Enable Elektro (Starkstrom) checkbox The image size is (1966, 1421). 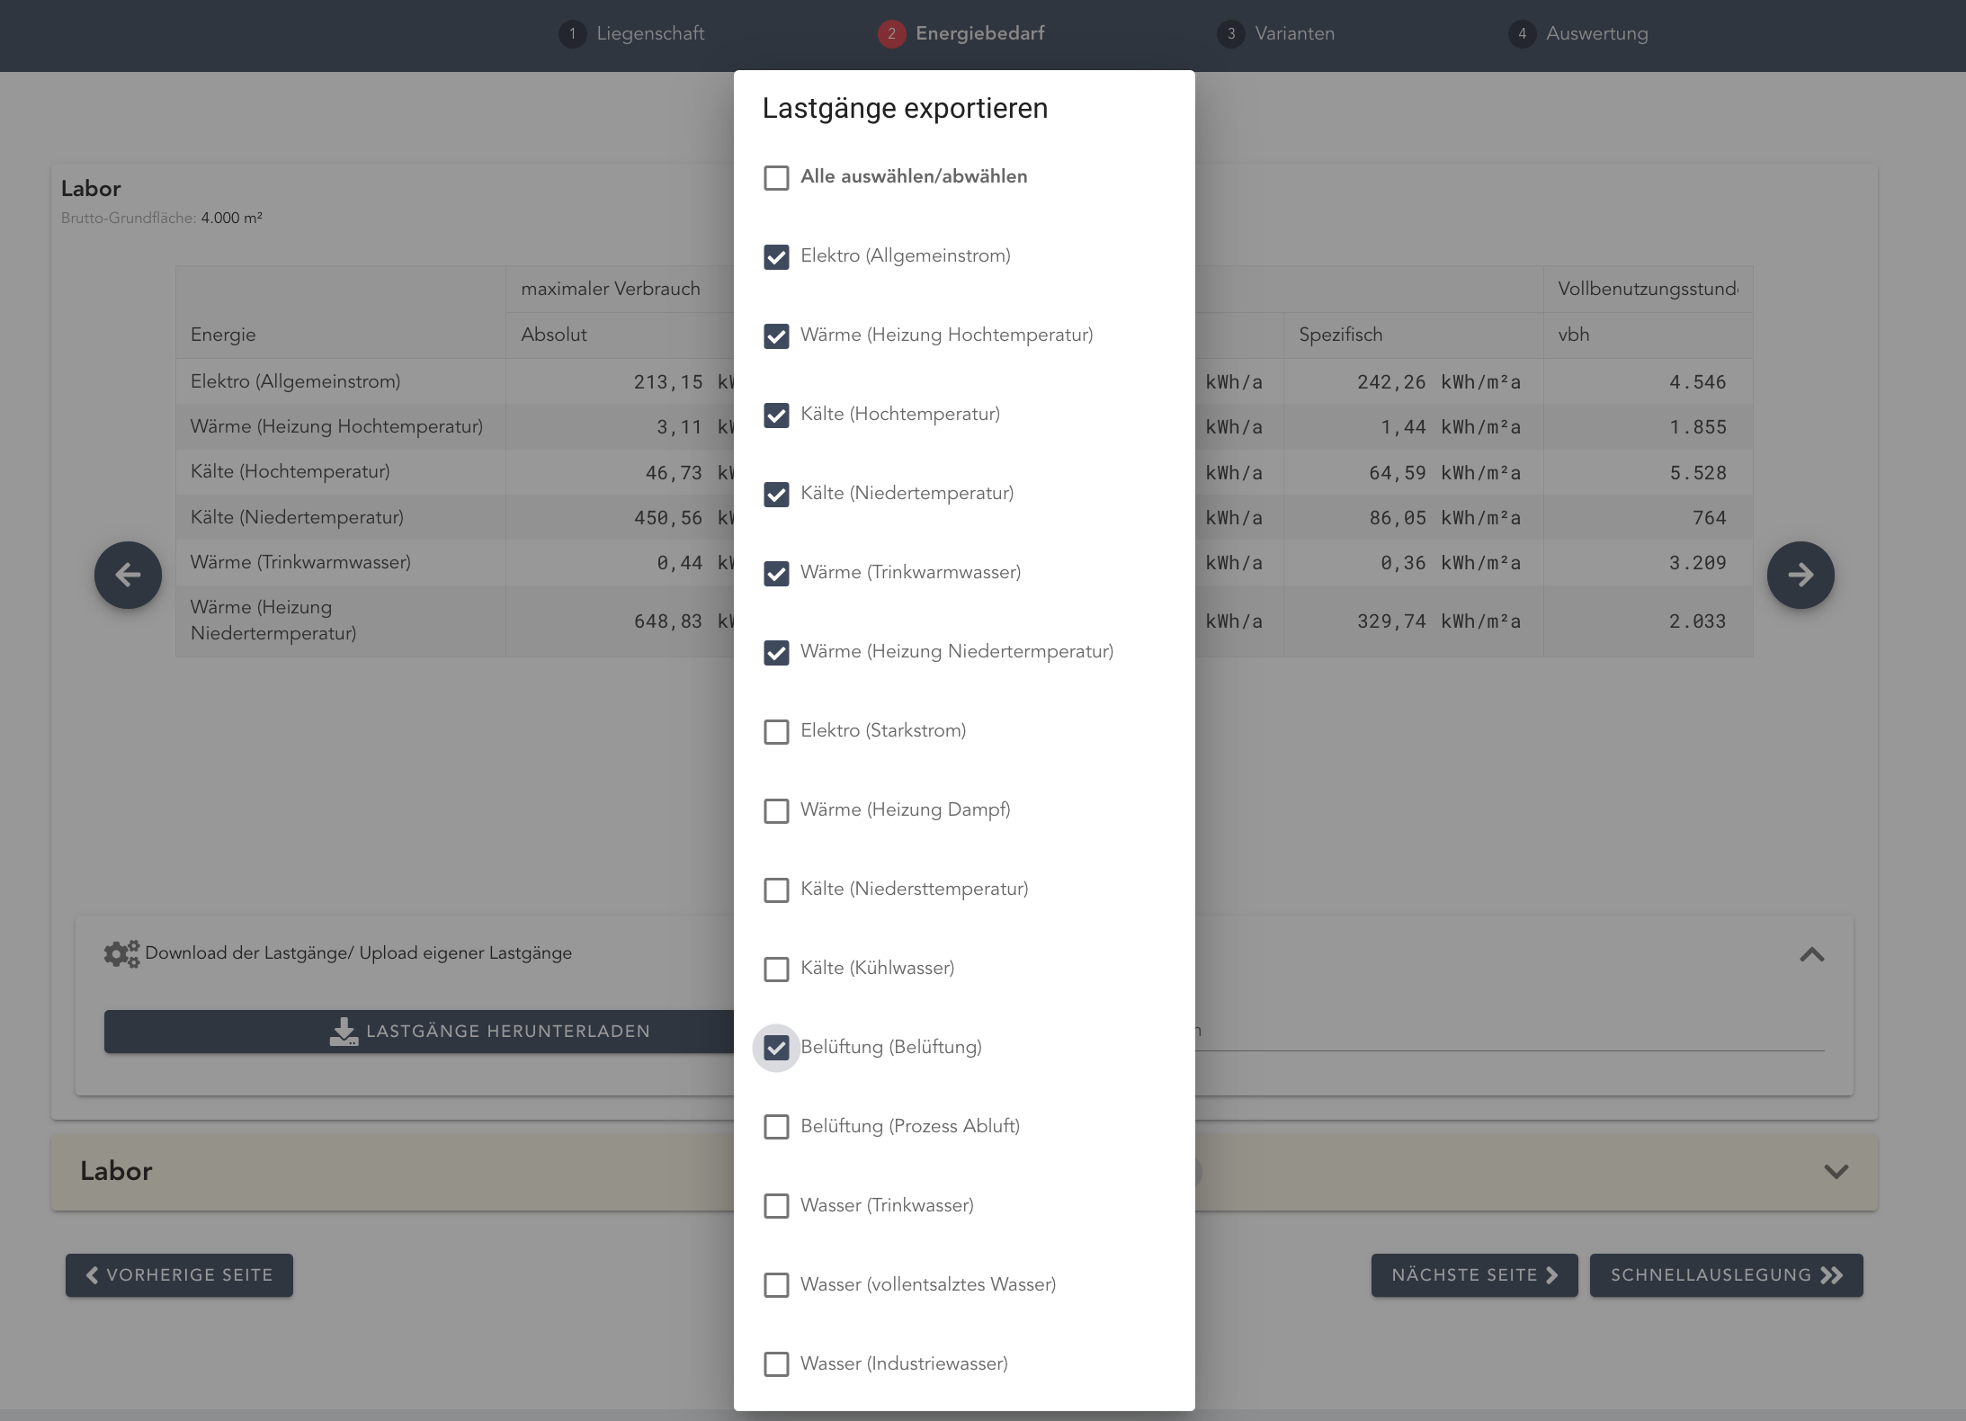[776, 731]
